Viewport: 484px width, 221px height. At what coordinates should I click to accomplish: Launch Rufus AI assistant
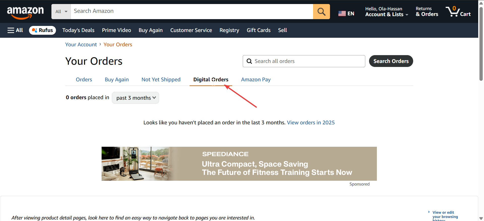42,30
